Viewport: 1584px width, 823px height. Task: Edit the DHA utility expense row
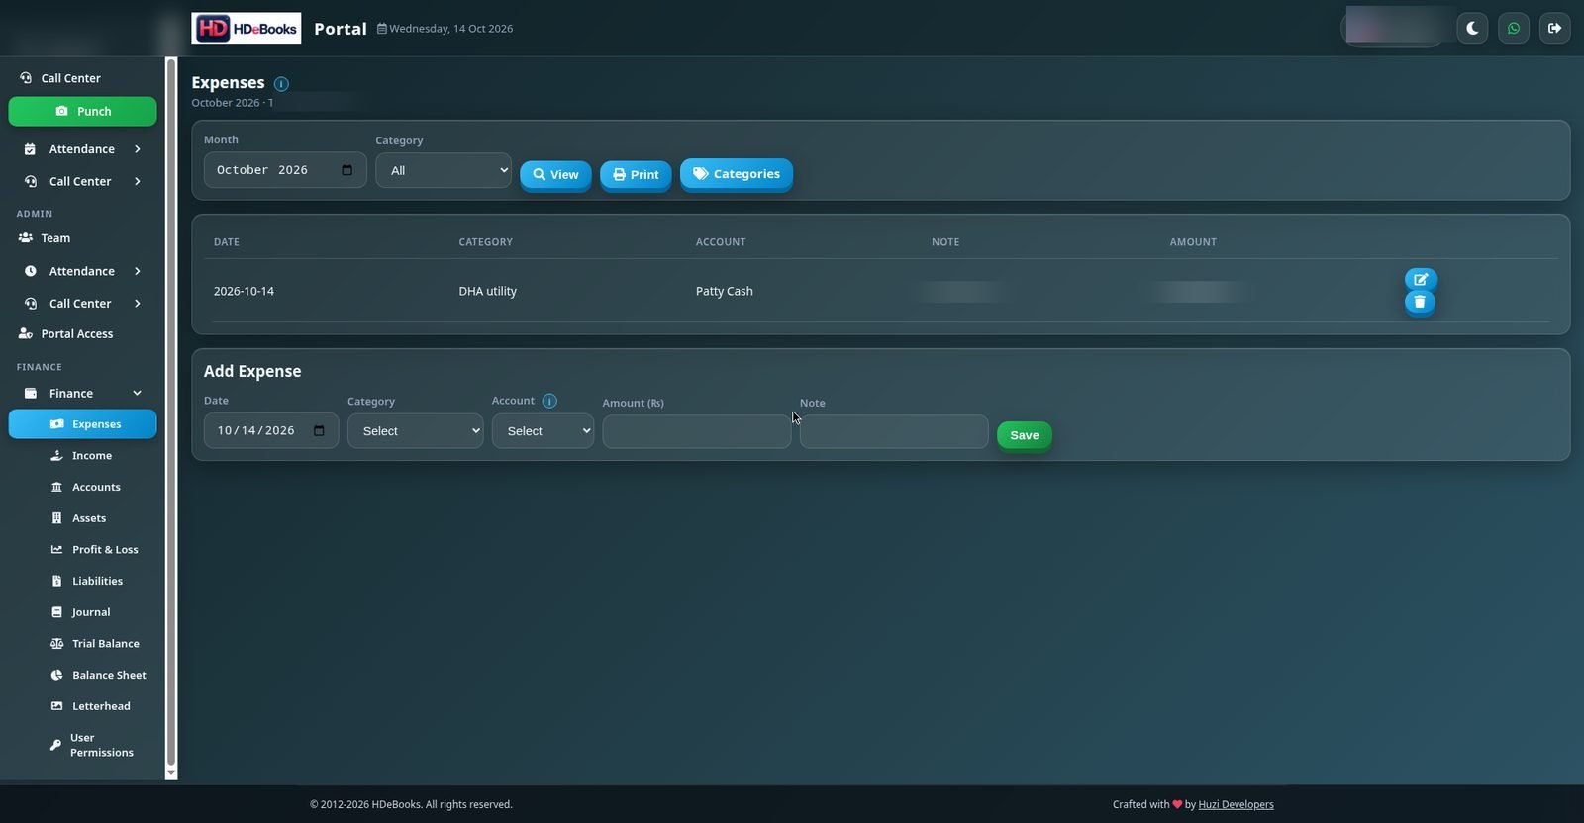(1421, 280)
